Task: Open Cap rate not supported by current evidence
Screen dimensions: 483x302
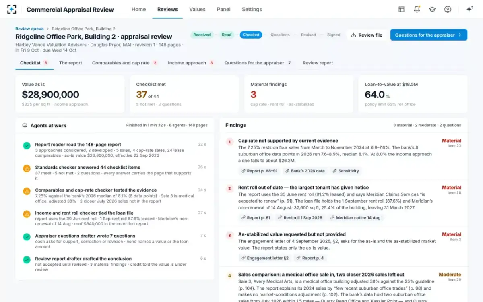Action: (288, 141)
